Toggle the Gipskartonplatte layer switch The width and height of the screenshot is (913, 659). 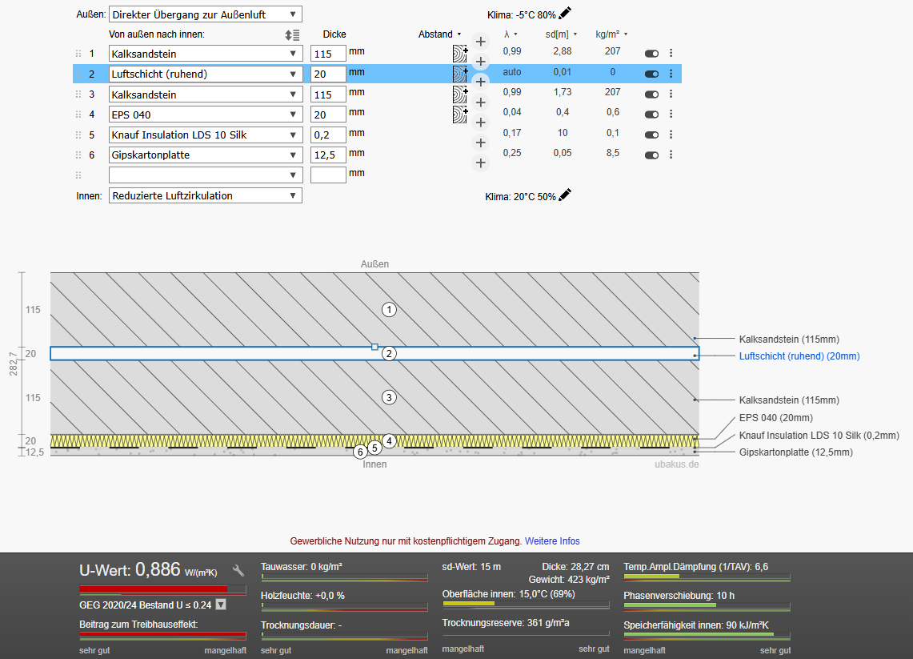pos(651,155)
